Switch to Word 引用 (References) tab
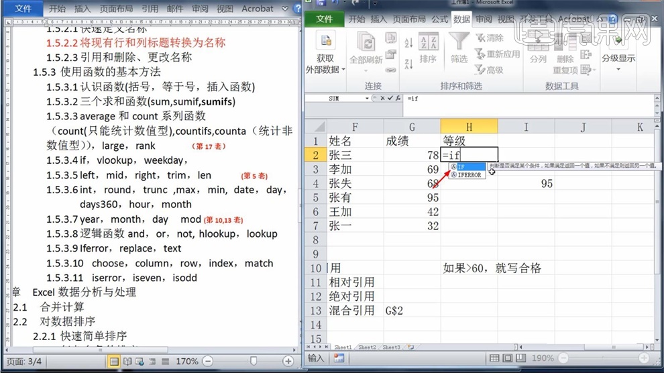This screenshot has width=664, height=373. pyautogui.click(x=150, y=9)
